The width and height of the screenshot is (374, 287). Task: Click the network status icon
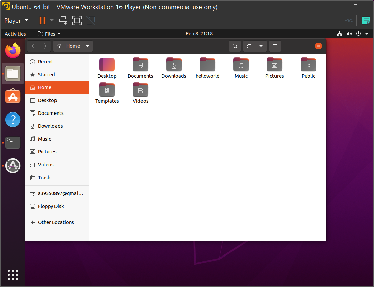pos(339,34)
